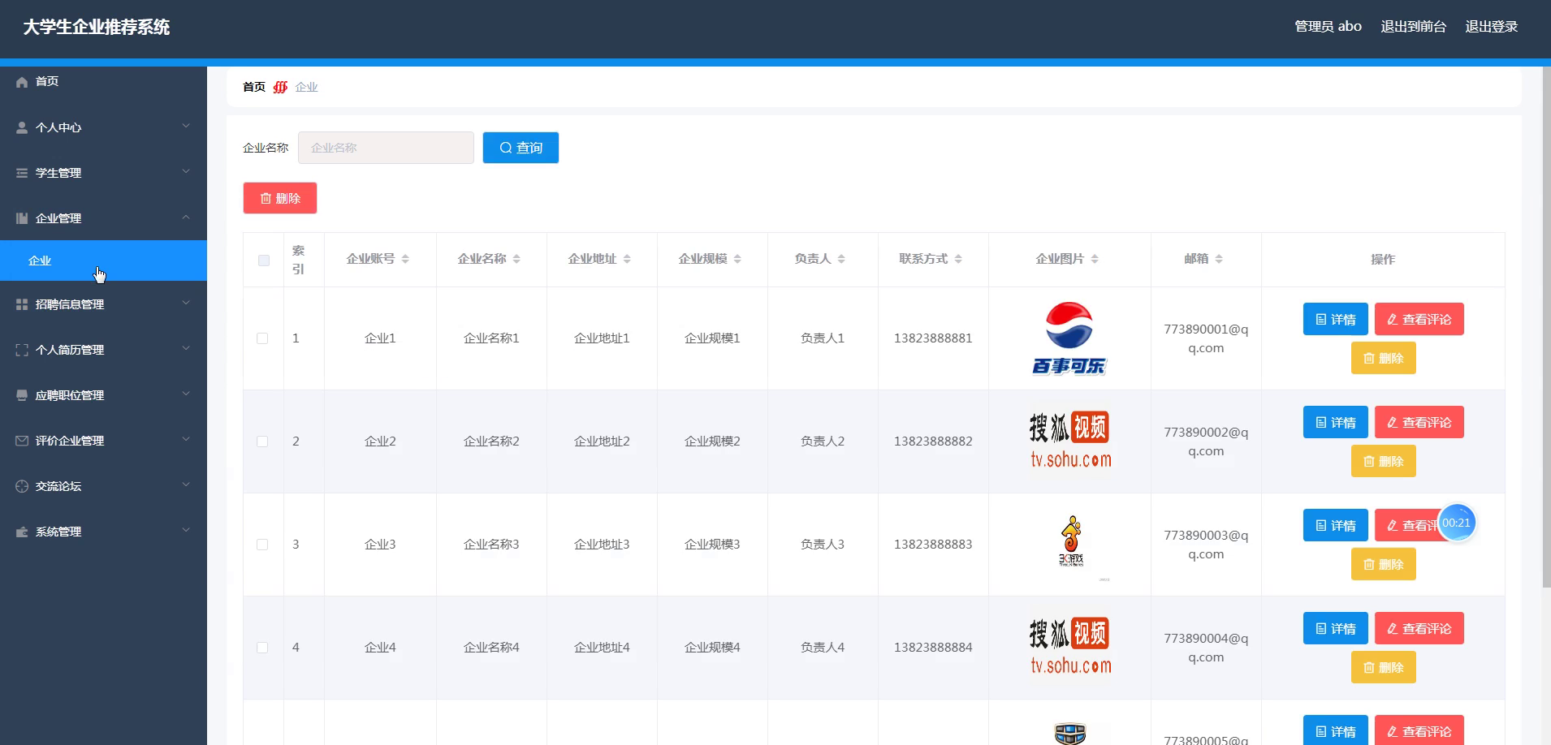
Task: Expand the 个人中心 menu chevron
Action: (186, 126)
